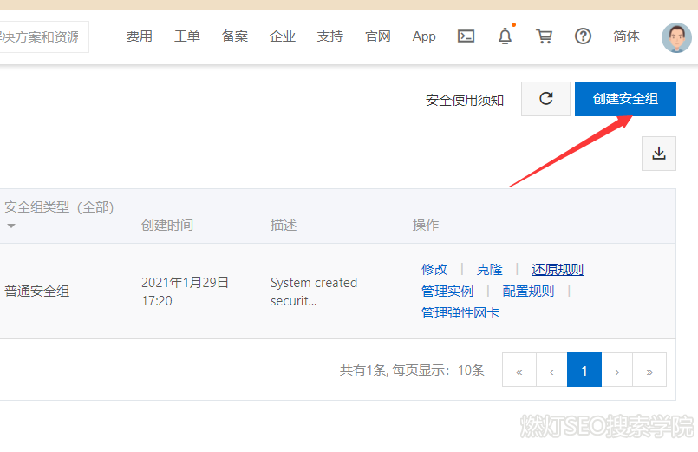
Task: Go to the last page arrow
Action: pos(649,370)
